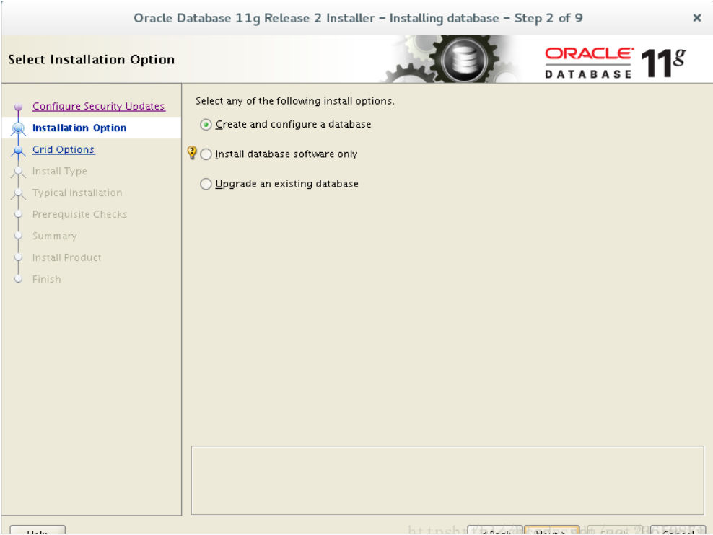
Task: Click the 'Install Product' step label
Action: tap(67, 257)
